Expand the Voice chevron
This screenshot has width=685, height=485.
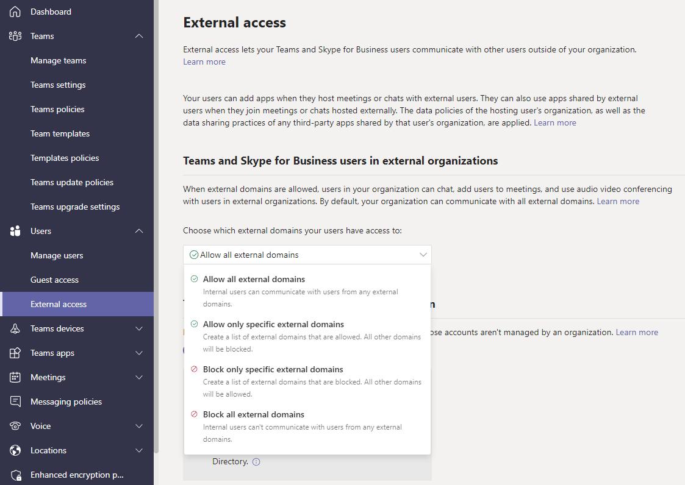click(139, 426)
